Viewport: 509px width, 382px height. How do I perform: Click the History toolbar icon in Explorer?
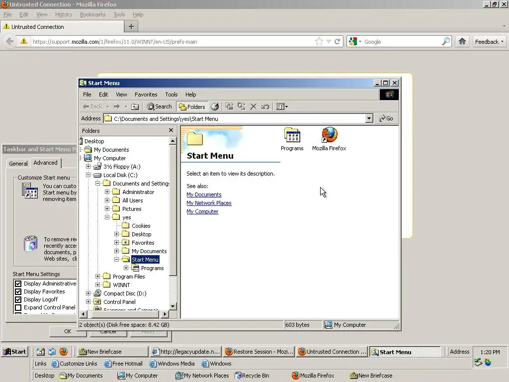tap(215, 106)
